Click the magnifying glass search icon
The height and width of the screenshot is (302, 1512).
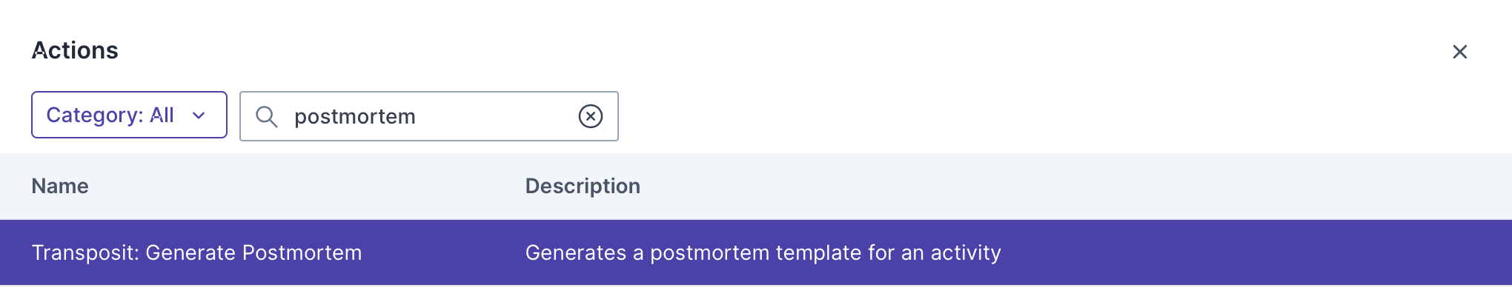[x=266, y=116]
